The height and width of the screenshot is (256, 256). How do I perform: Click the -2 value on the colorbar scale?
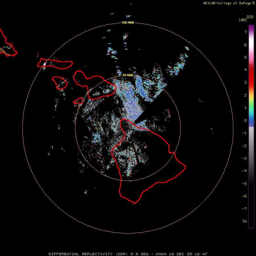click(244, 146)
